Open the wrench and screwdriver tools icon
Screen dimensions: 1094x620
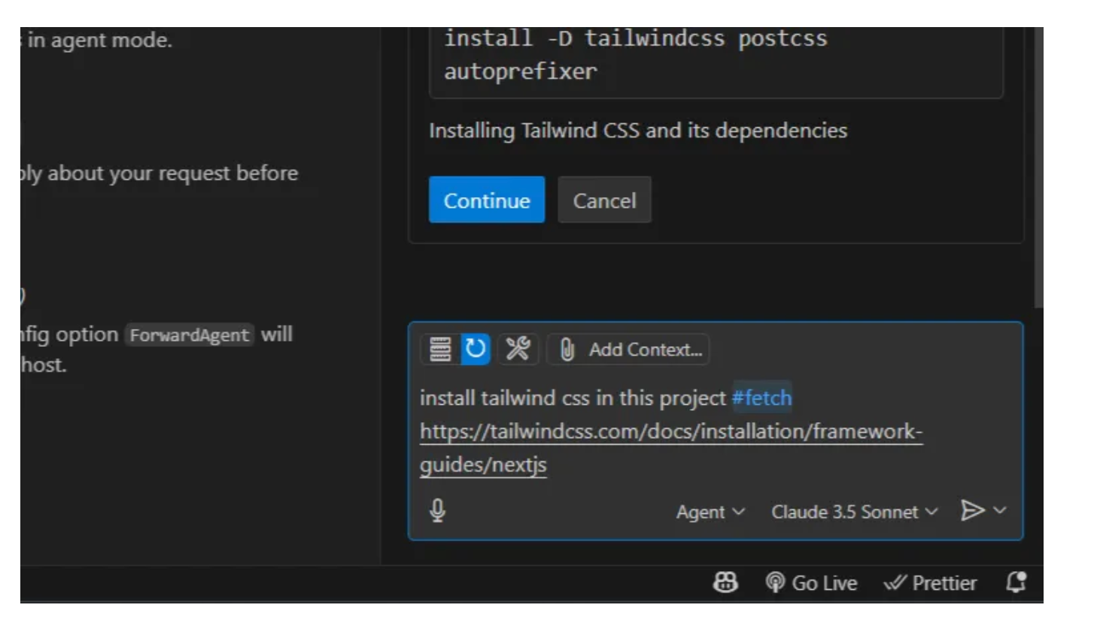click(517, 349)
